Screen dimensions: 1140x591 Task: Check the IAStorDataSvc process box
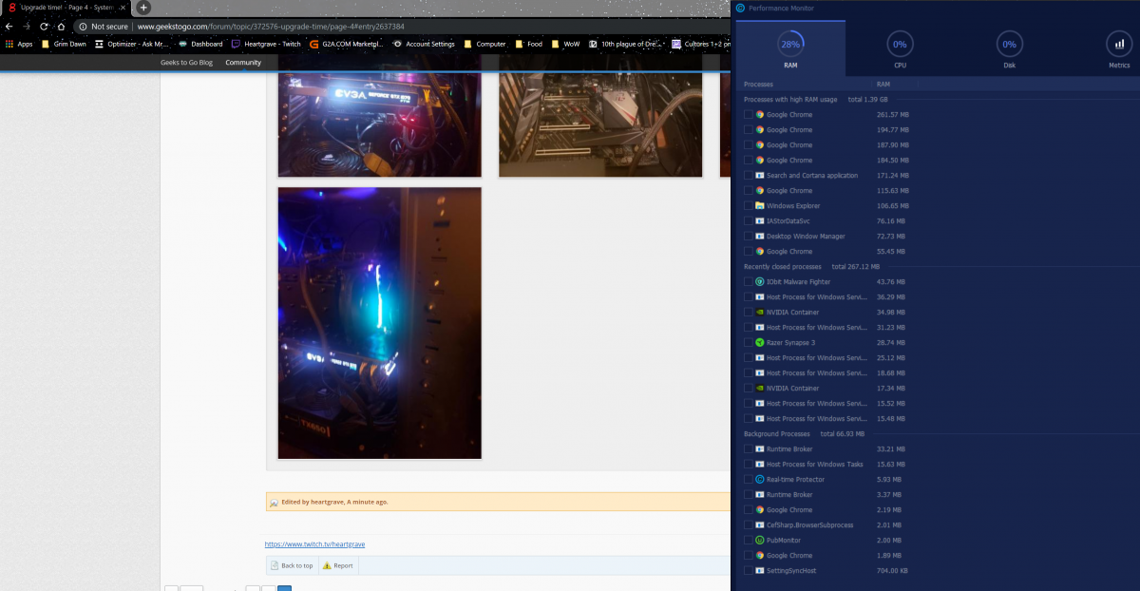point(748,221)
